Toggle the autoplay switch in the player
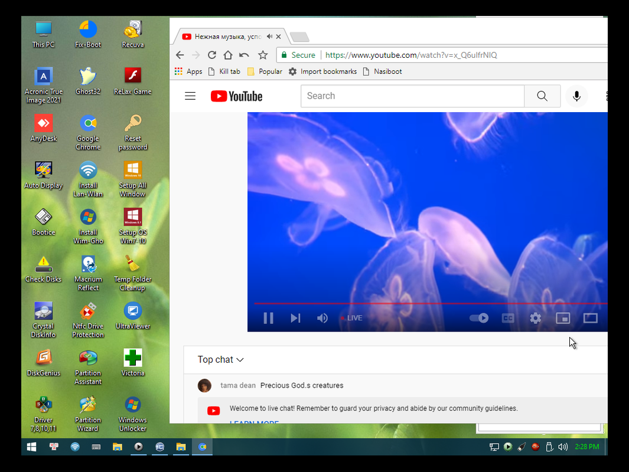This screenshot has width=629, height=472. [x=479, y=318]
